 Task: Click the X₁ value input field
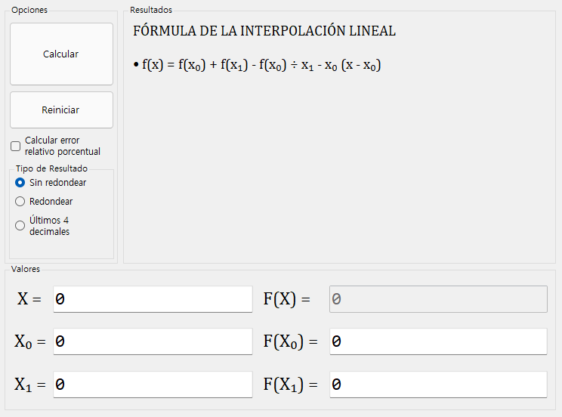pyautogui.click(x=153, y=385)
